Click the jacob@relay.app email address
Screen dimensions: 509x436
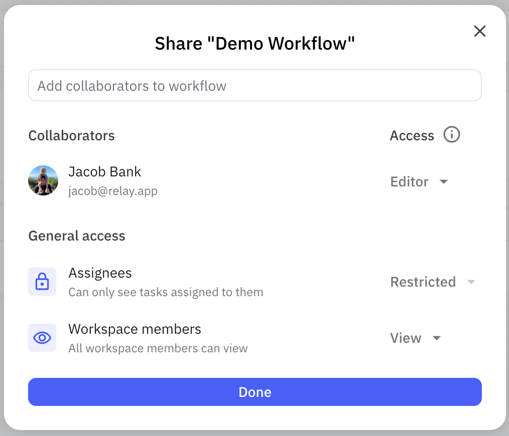click(113, 191)
